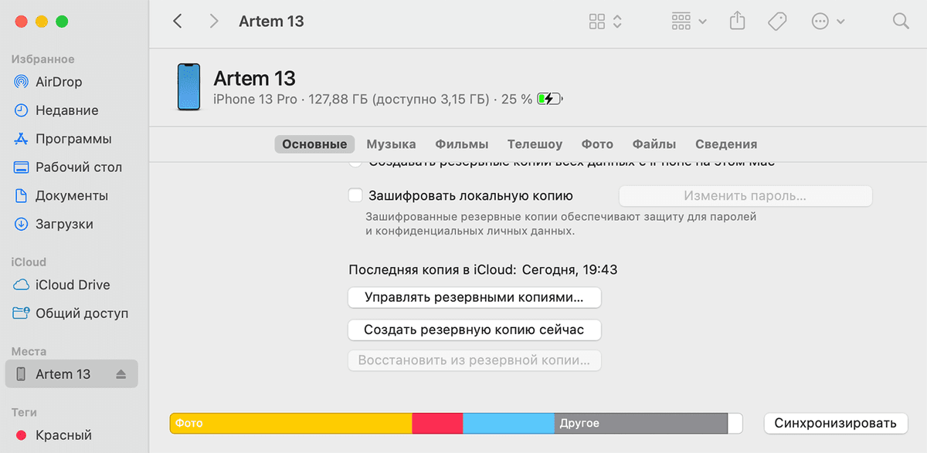Click the Теги sidebar section header

(24, 413)
